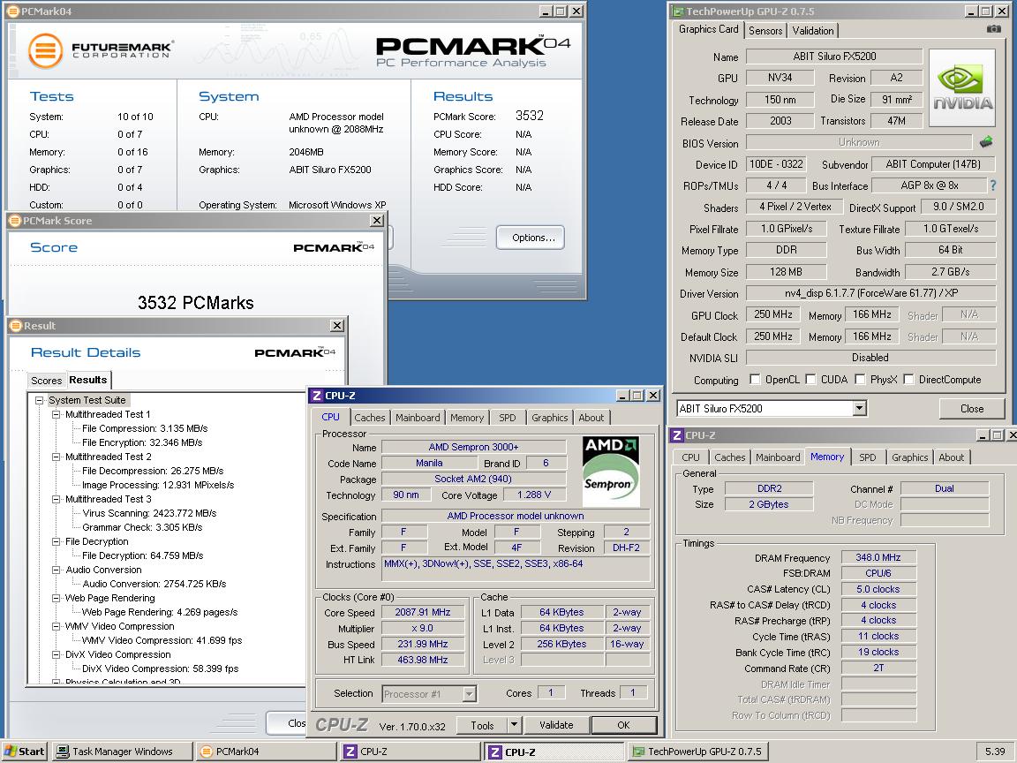Image resolution: width=1017 pixels, height=763 pixels.
Task: Click the AMD Sempron logo in CPU-Z
Action: click(611, 471)
